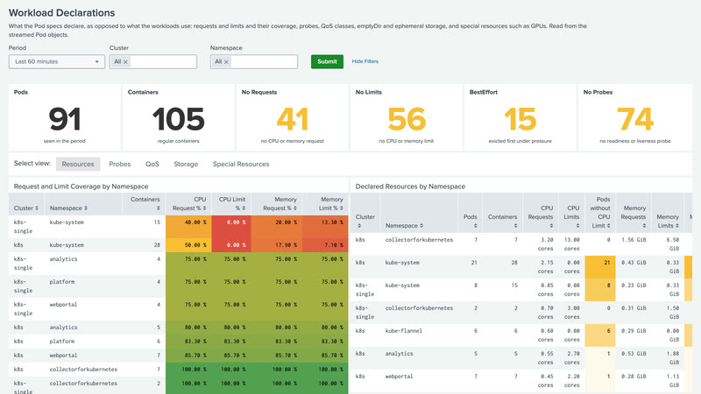Click the 85.70 % CPU Limit cell
The height and width of the screenshot is (394, 701).
coord(231,355)
